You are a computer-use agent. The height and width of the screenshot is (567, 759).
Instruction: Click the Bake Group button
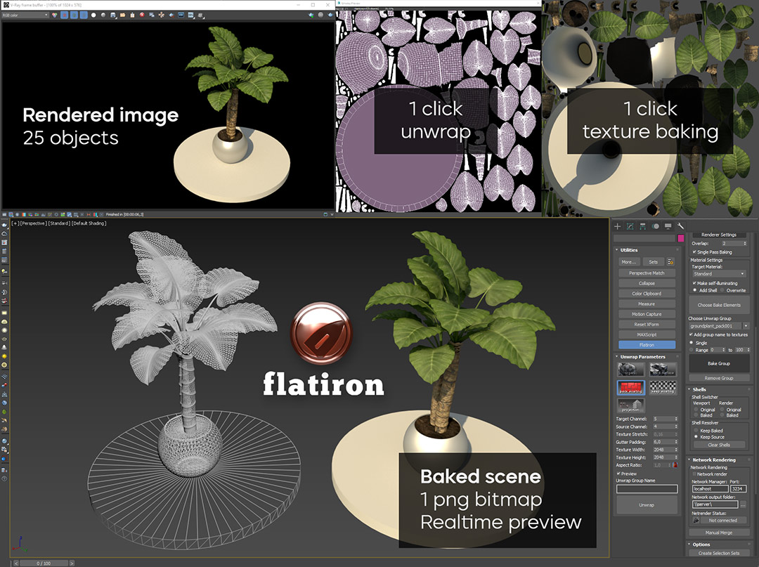tap(719, 363)
